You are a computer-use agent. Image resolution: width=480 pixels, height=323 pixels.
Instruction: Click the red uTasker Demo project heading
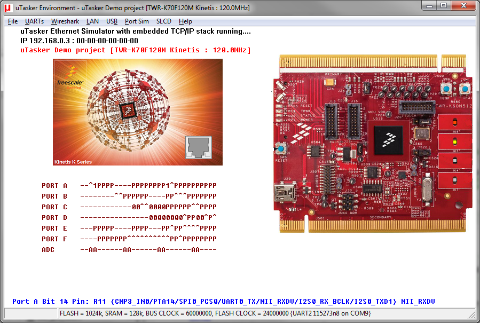(x=136, y=50)
